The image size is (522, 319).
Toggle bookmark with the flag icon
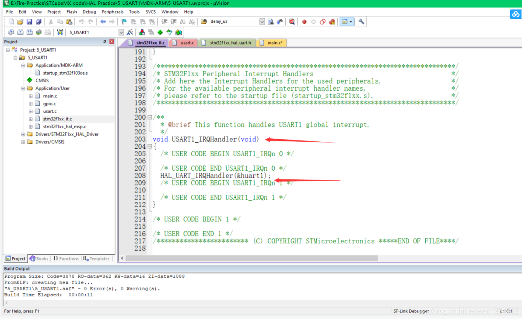tap(124, 21)
